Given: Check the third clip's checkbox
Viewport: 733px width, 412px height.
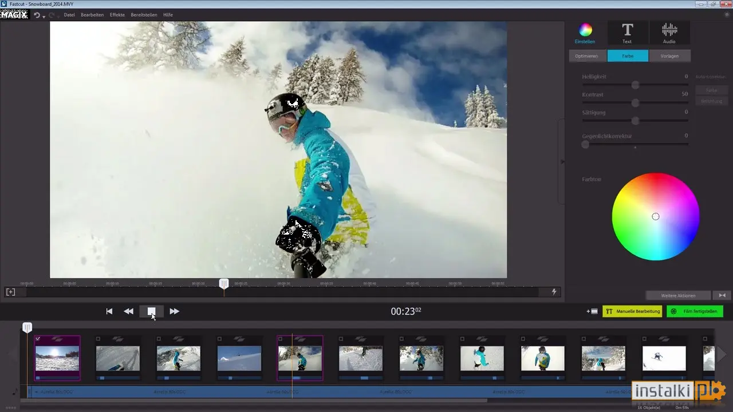Looking at the screenshot, I should click(x=159, y=339).
